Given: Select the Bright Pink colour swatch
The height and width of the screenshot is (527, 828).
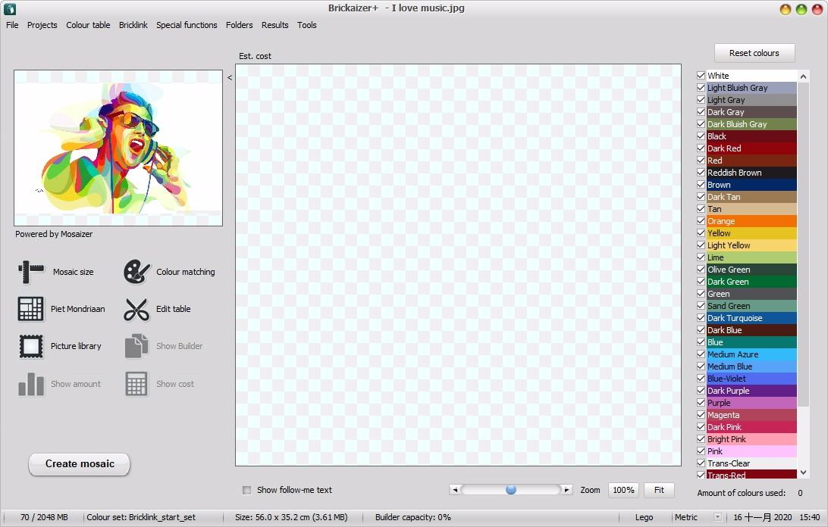Looking at the screenshot, I should (x=751, y=439).
